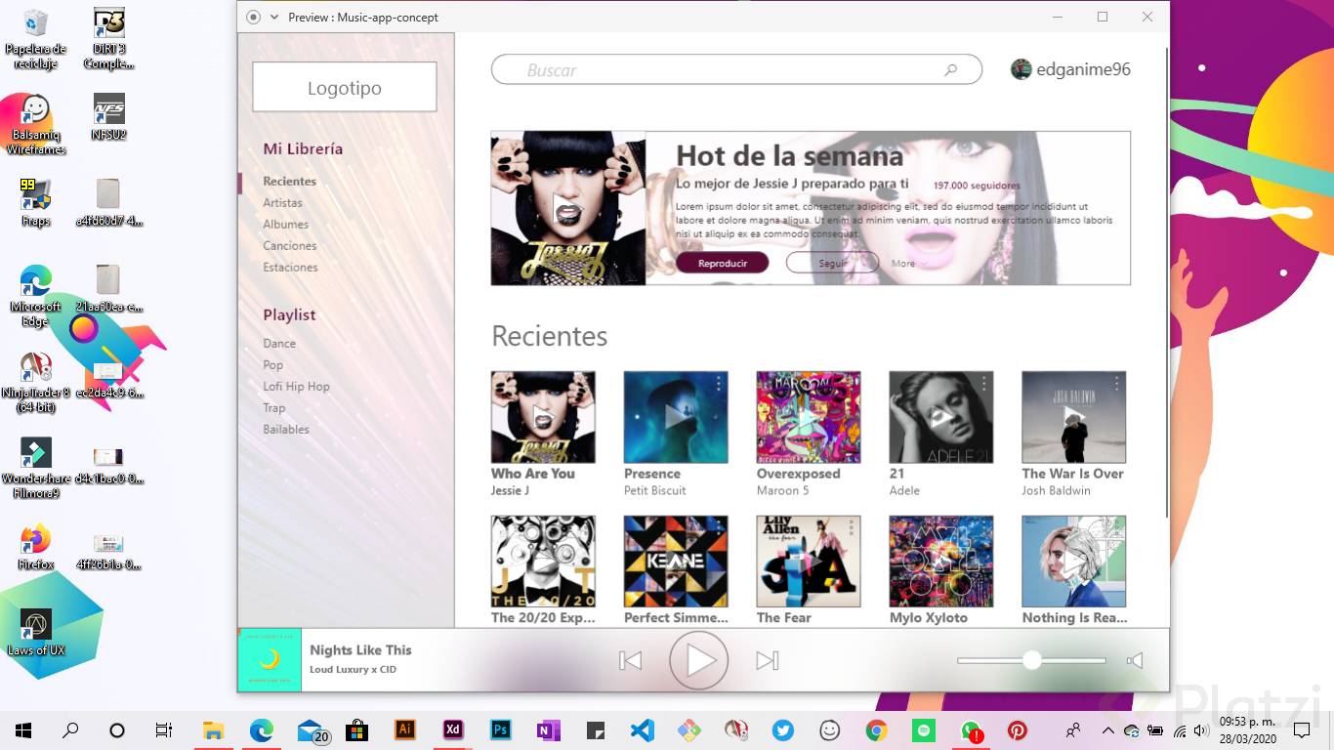Play the 21 album by Adele
The image size is (1334, 750).
tap(941, 417)
